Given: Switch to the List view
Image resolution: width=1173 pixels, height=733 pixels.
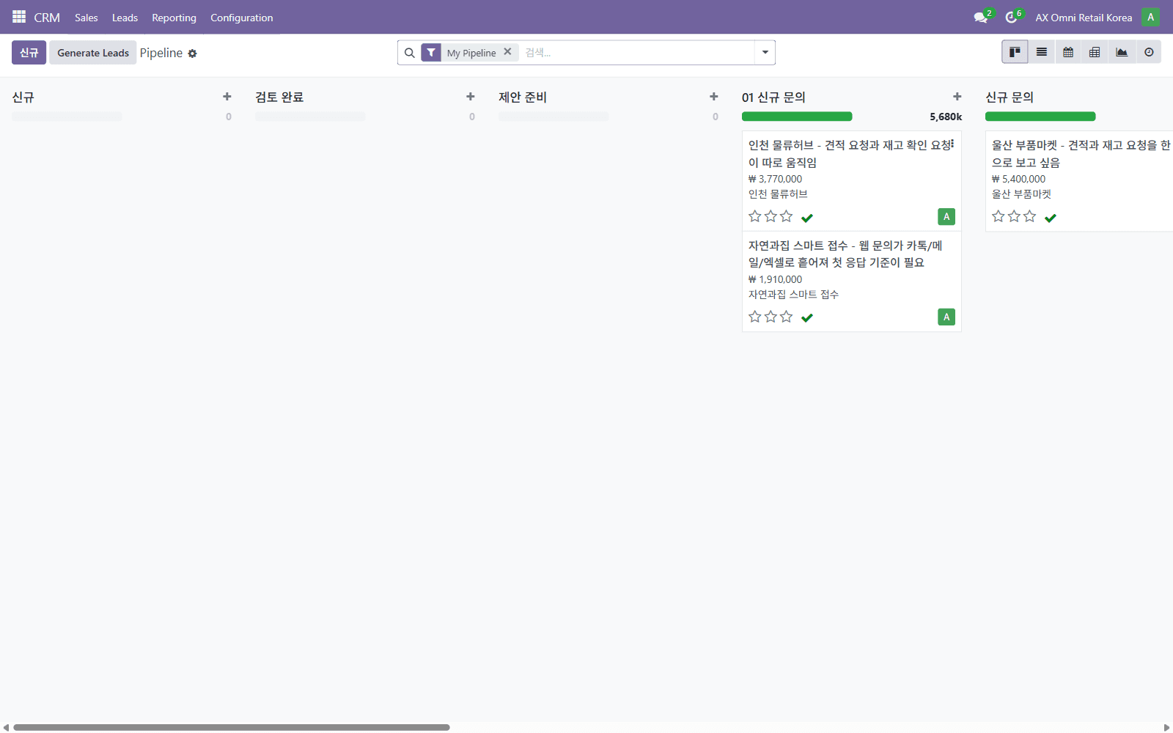Looking at the screenshot, I should click(x=1042, y=52).
